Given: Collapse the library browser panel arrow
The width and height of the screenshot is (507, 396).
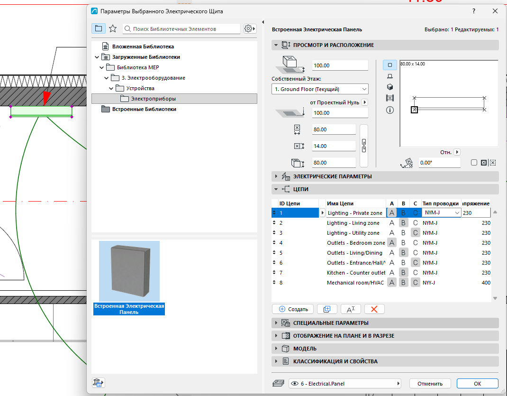Looking at the screenshot, I should point(263,22).
